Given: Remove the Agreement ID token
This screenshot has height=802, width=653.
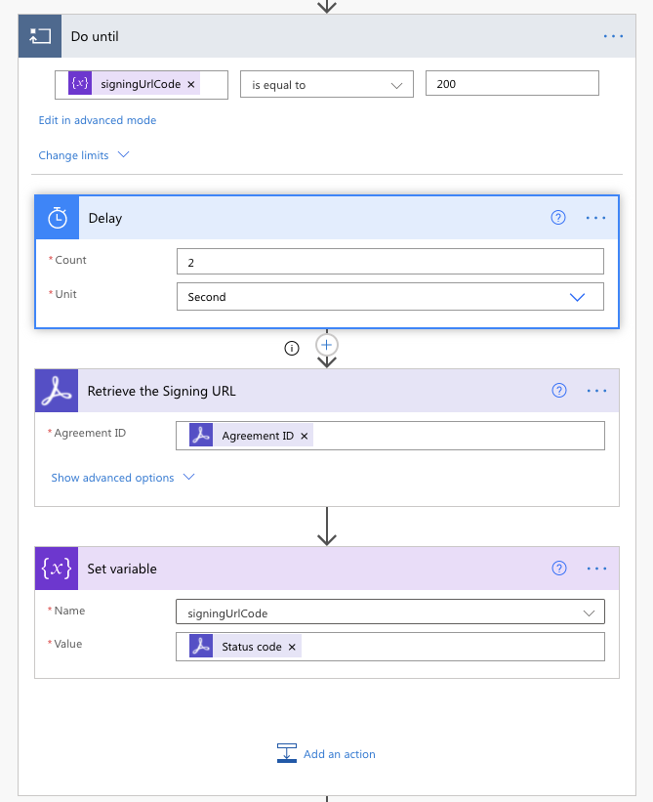Looking at the screenshot, I should coord(305,436).
